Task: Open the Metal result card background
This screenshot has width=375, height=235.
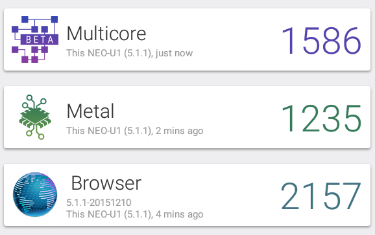Action: click(187, 117)
